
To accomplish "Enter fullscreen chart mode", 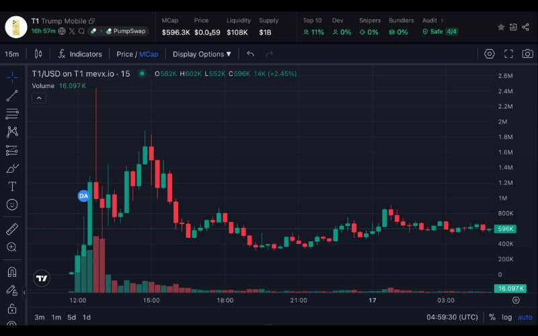I will pyautogui.click(x=508, y=54).
